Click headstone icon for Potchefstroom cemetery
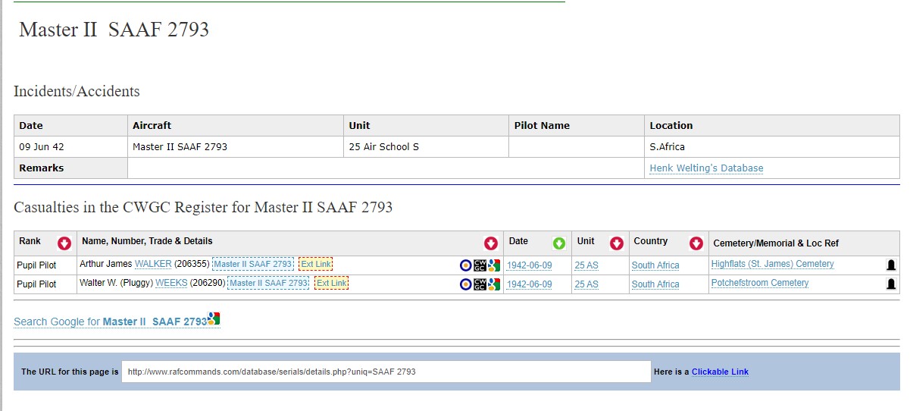Image resolution: width=910 pixels, height=411 pixels. [x=891, y=284]
